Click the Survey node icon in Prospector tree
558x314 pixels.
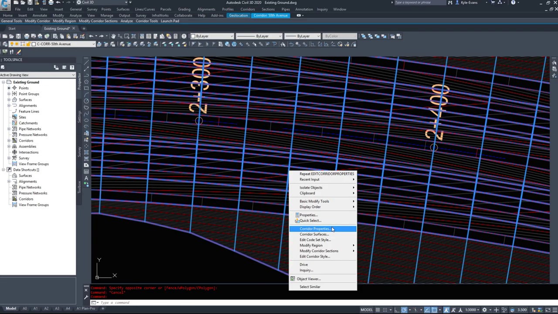[14, 158]
